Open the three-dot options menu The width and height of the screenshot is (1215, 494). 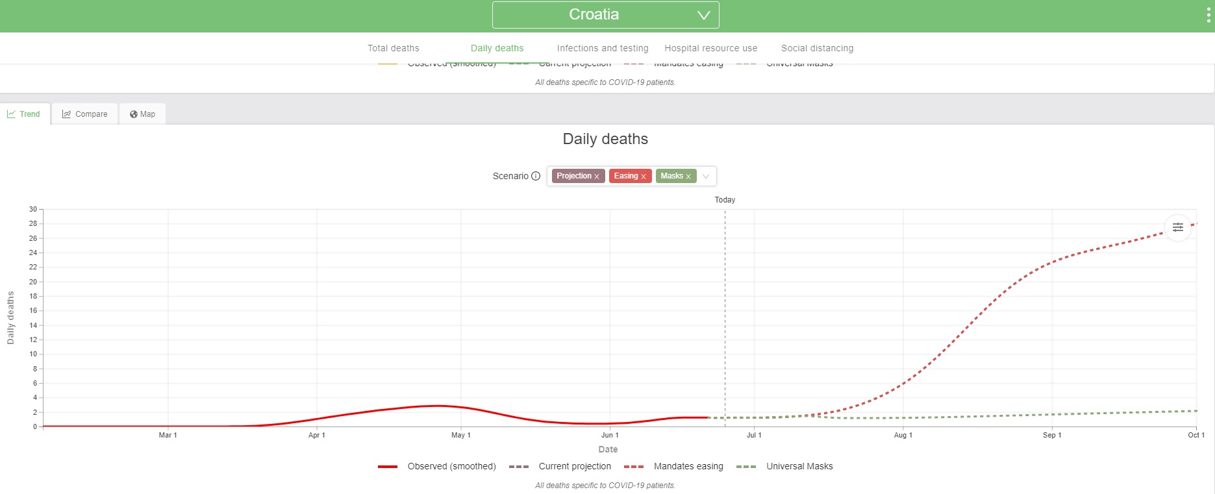click(x=1208, y=15)
